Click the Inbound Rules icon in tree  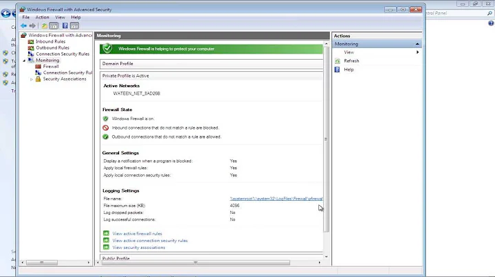pos(31,42)
